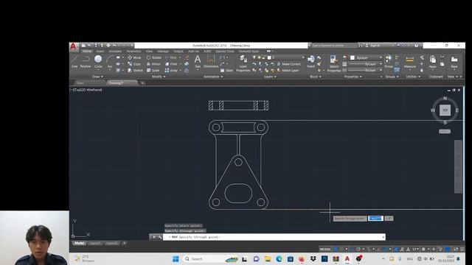Expand the Block panel
Viewport: 472px width, 265px height.
click(x=316, y=77)
